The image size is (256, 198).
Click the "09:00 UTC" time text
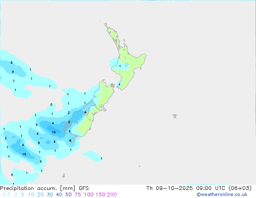point(212,188)
